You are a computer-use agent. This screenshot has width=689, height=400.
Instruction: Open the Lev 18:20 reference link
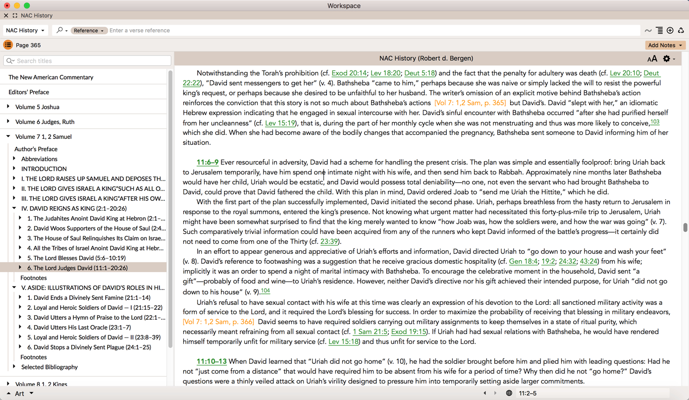[x=385, y=73]
